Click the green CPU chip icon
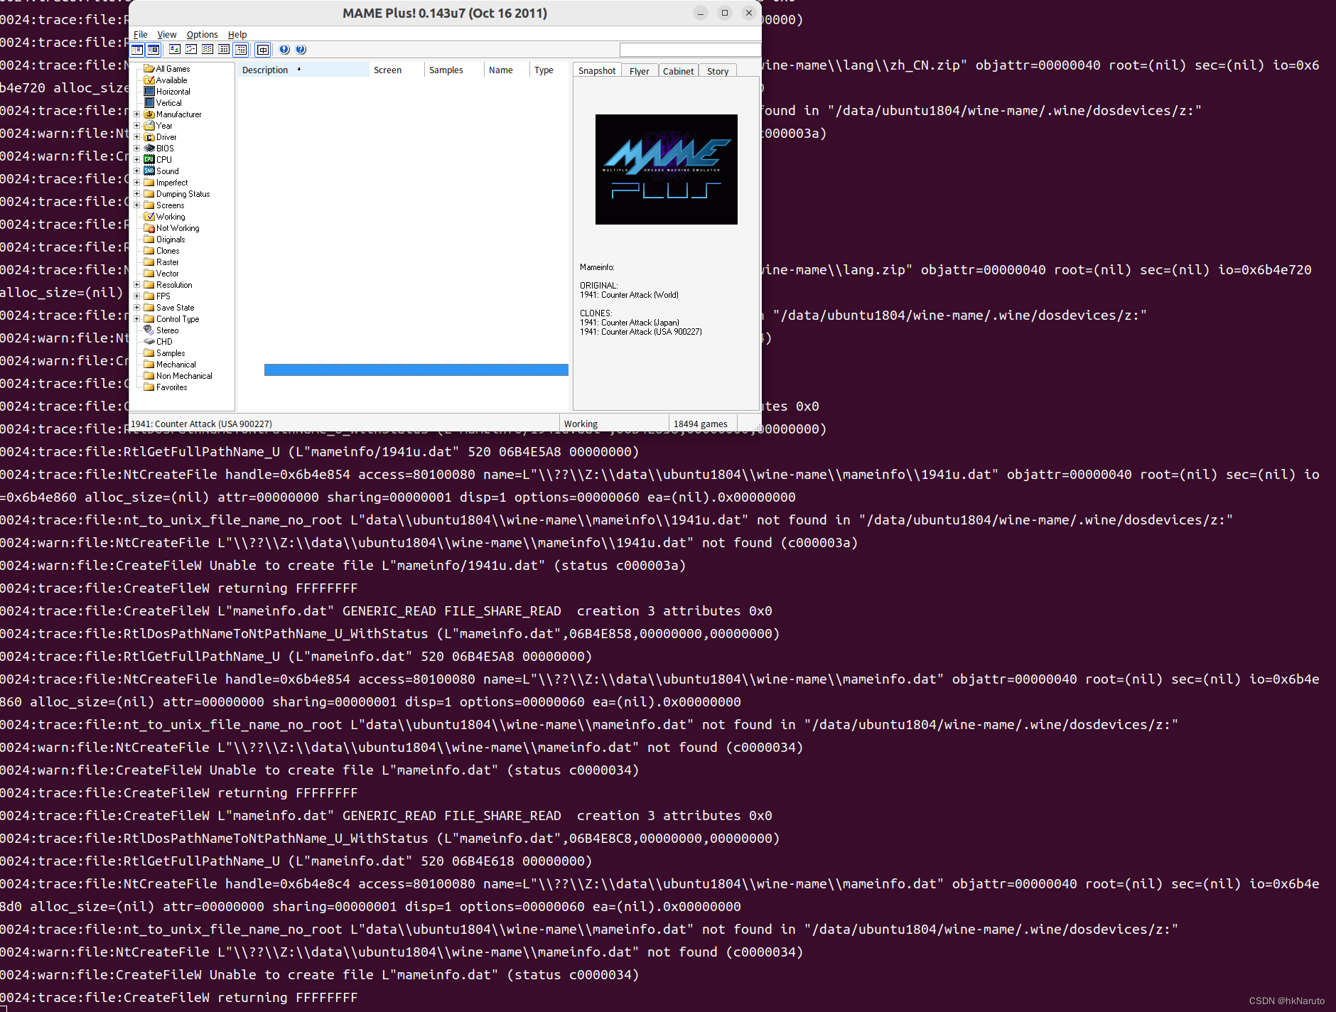 pos(149,160)
